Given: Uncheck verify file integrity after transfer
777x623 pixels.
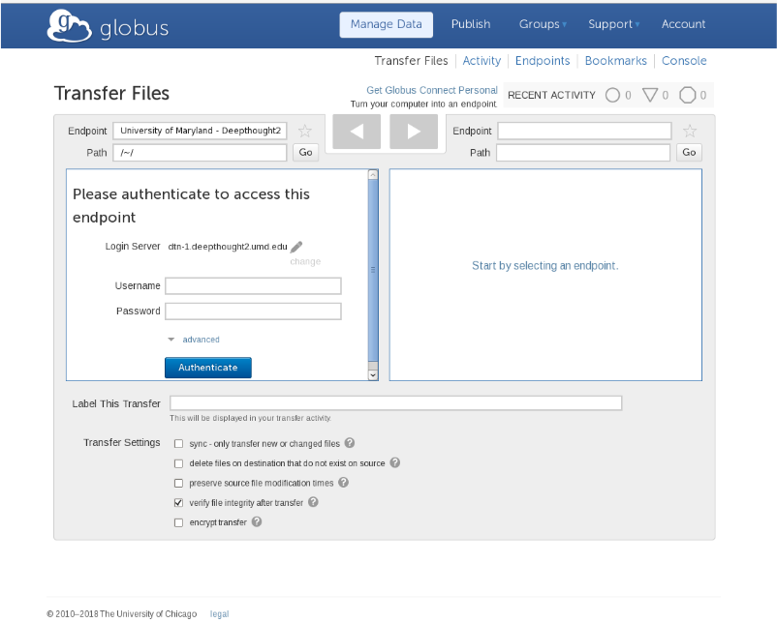Looking at the screenshot, I should point(178,503).
